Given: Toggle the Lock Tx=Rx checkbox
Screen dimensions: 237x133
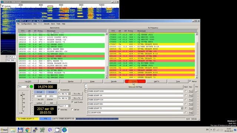Looking at the screenshot, I should click(x=73, y=102).
